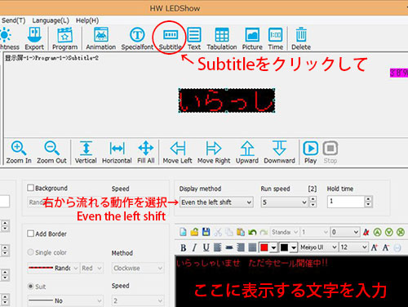The image size is (408, 307).
Task: Select the Suit radio button
Action: pyautogui.click(x=30, y=286)
